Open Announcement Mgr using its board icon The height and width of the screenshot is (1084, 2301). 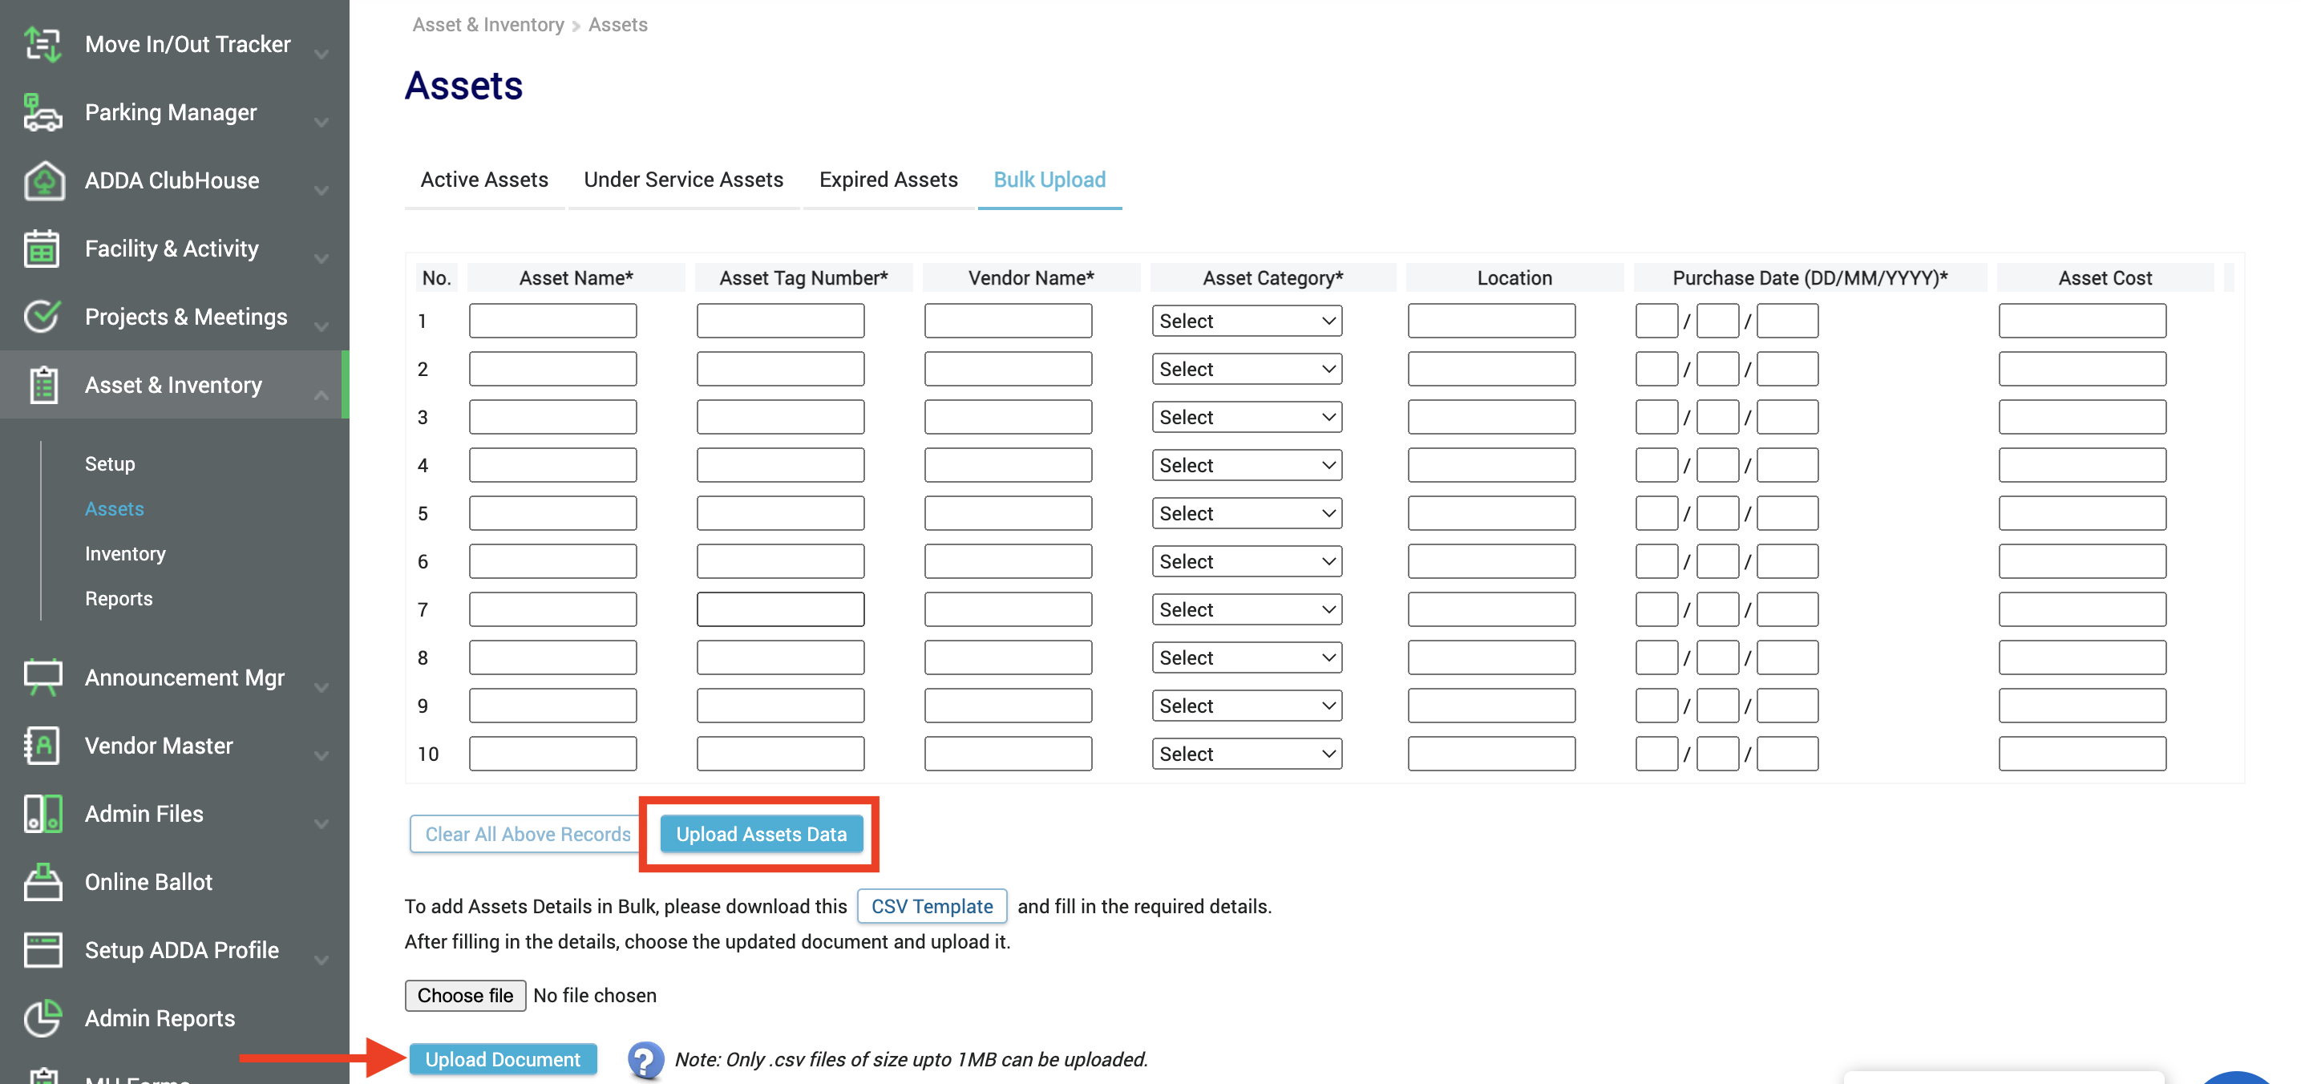pyautogui.click(x=41, y=677)
